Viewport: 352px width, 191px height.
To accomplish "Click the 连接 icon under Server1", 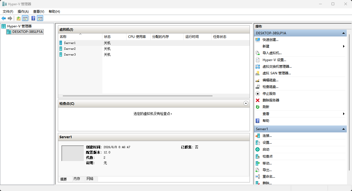I will pos(258,136).
